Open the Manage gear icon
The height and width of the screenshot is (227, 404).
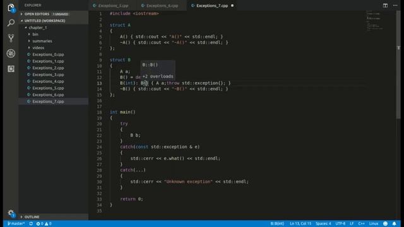(x=11, y=213)
